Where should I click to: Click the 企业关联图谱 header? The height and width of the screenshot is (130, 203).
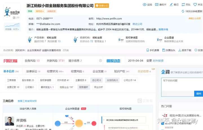72,109
